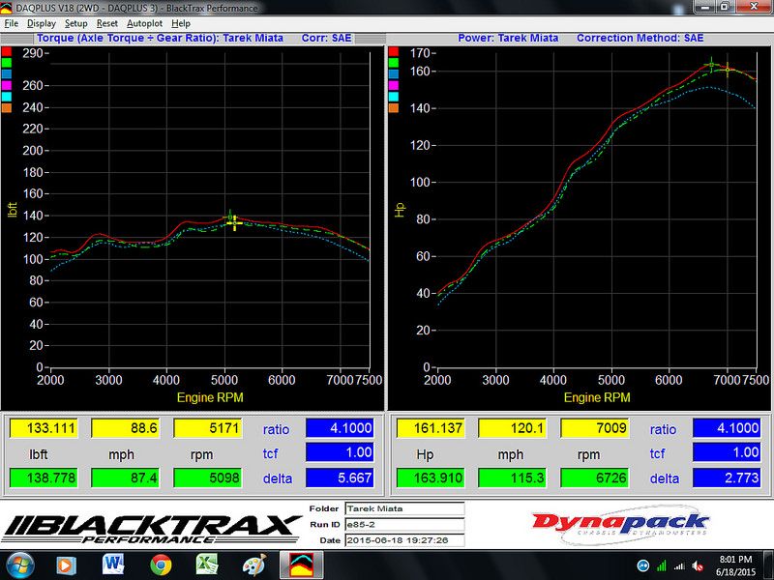774x580 pixels.
Task: Open the Display menu
Action: (x=42, y=23)
